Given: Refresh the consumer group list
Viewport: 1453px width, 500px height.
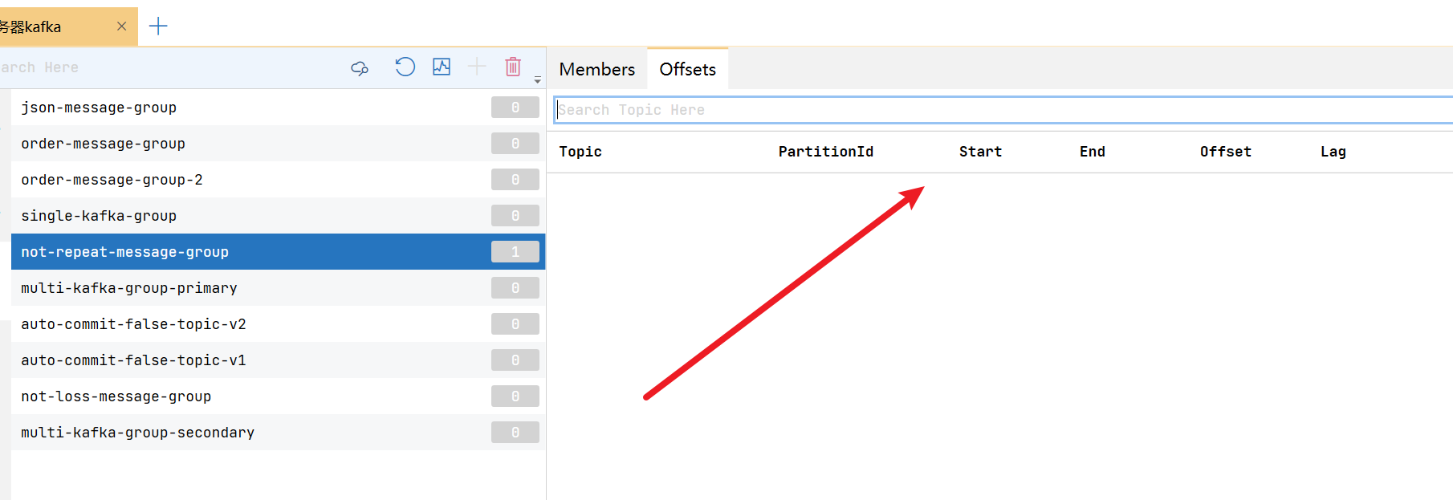Looking at the screenshot, I should pyautogui.click(x=405, y=67).
